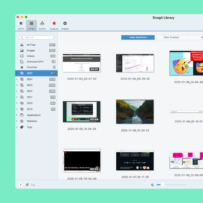Click the Create plus icon
203x203 pixels.
[x=65, y=23]
